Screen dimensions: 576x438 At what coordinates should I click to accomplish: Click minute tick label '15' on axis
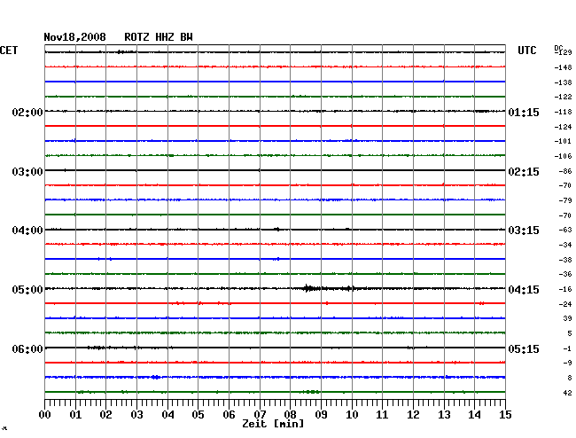click(505, 414)
